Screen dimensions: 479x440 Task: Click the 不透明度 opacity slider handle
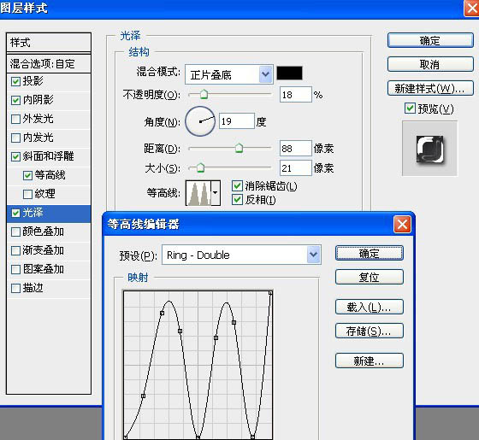click(204, 95)
